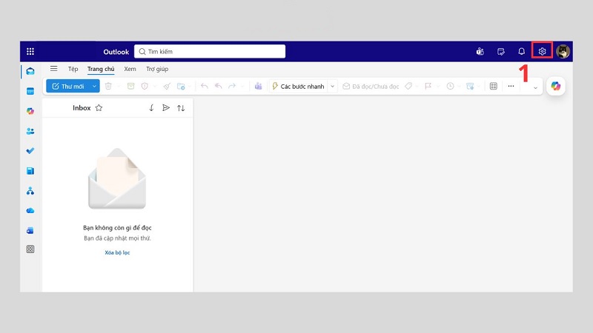Click the Outlook brand label
593x333 pixels.
pos(116,52)
